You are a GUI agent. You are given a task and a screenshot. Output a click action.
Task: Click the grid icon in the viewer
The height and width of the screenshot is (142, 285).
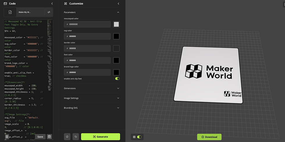pyautogui.click(x=134, y=137)
